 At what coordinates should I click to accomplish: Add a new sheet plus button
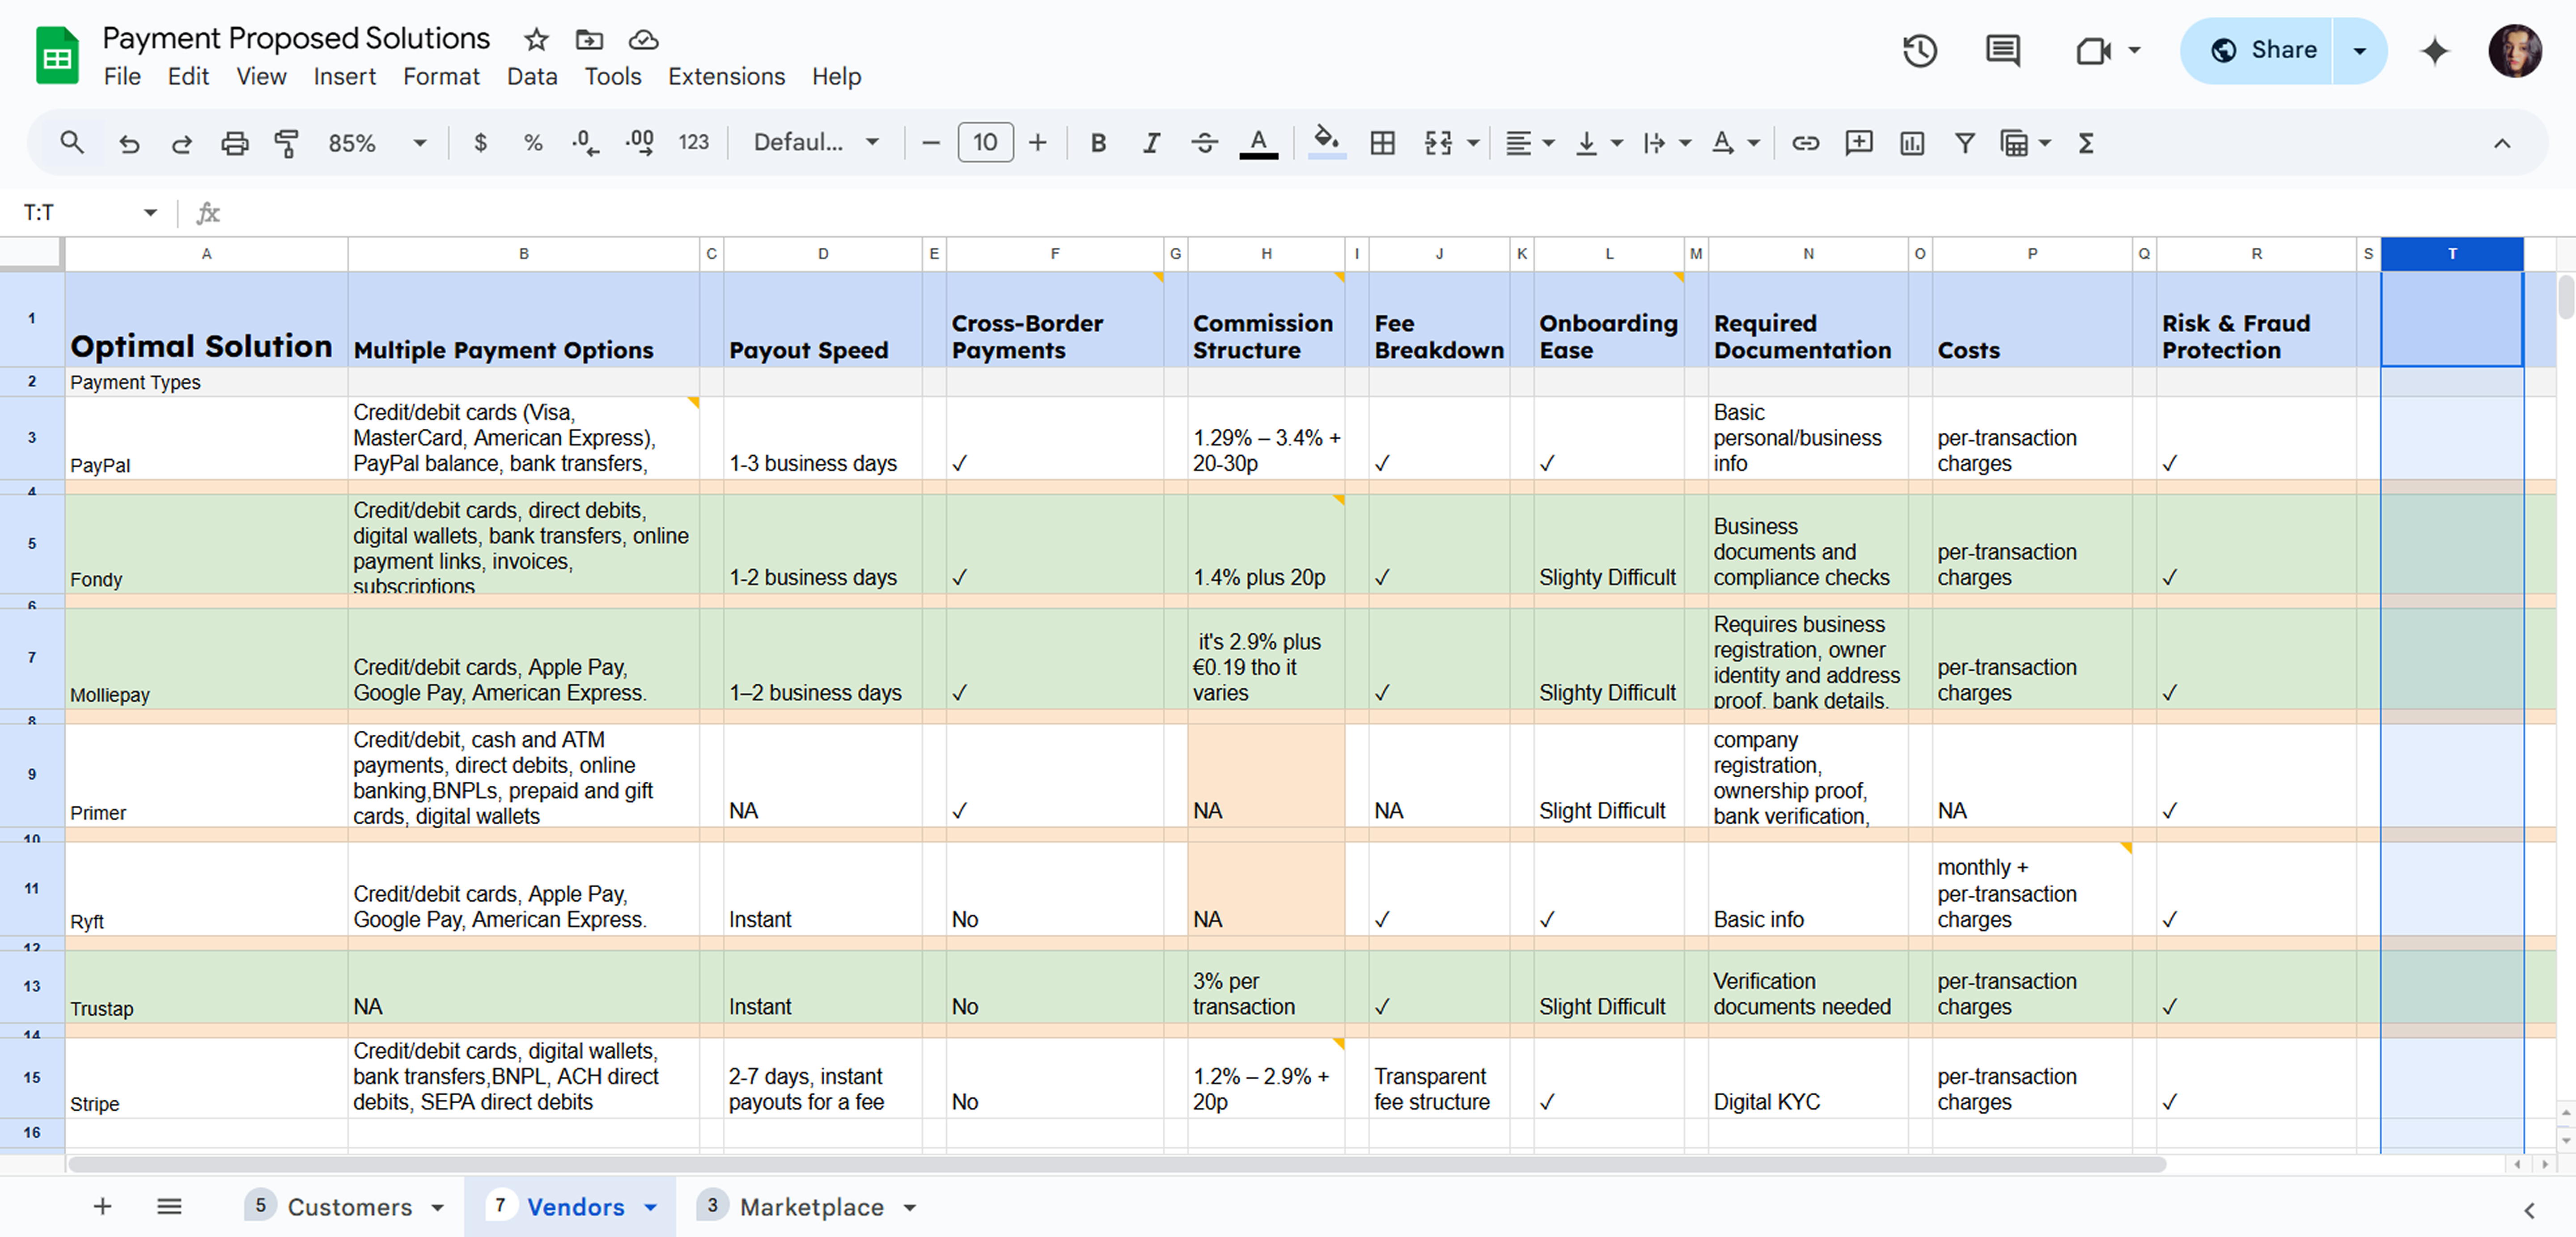pyautogui.click(x=102, y=1207)
